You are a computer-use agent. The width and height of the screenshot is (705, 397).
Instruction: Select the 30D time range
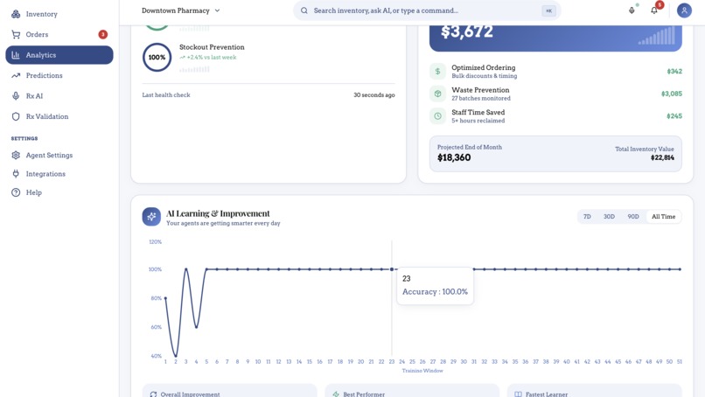(x=610, y=217)
